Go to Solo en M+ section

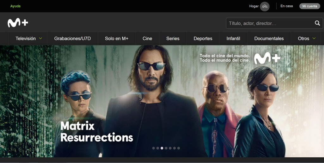[116, 39]
